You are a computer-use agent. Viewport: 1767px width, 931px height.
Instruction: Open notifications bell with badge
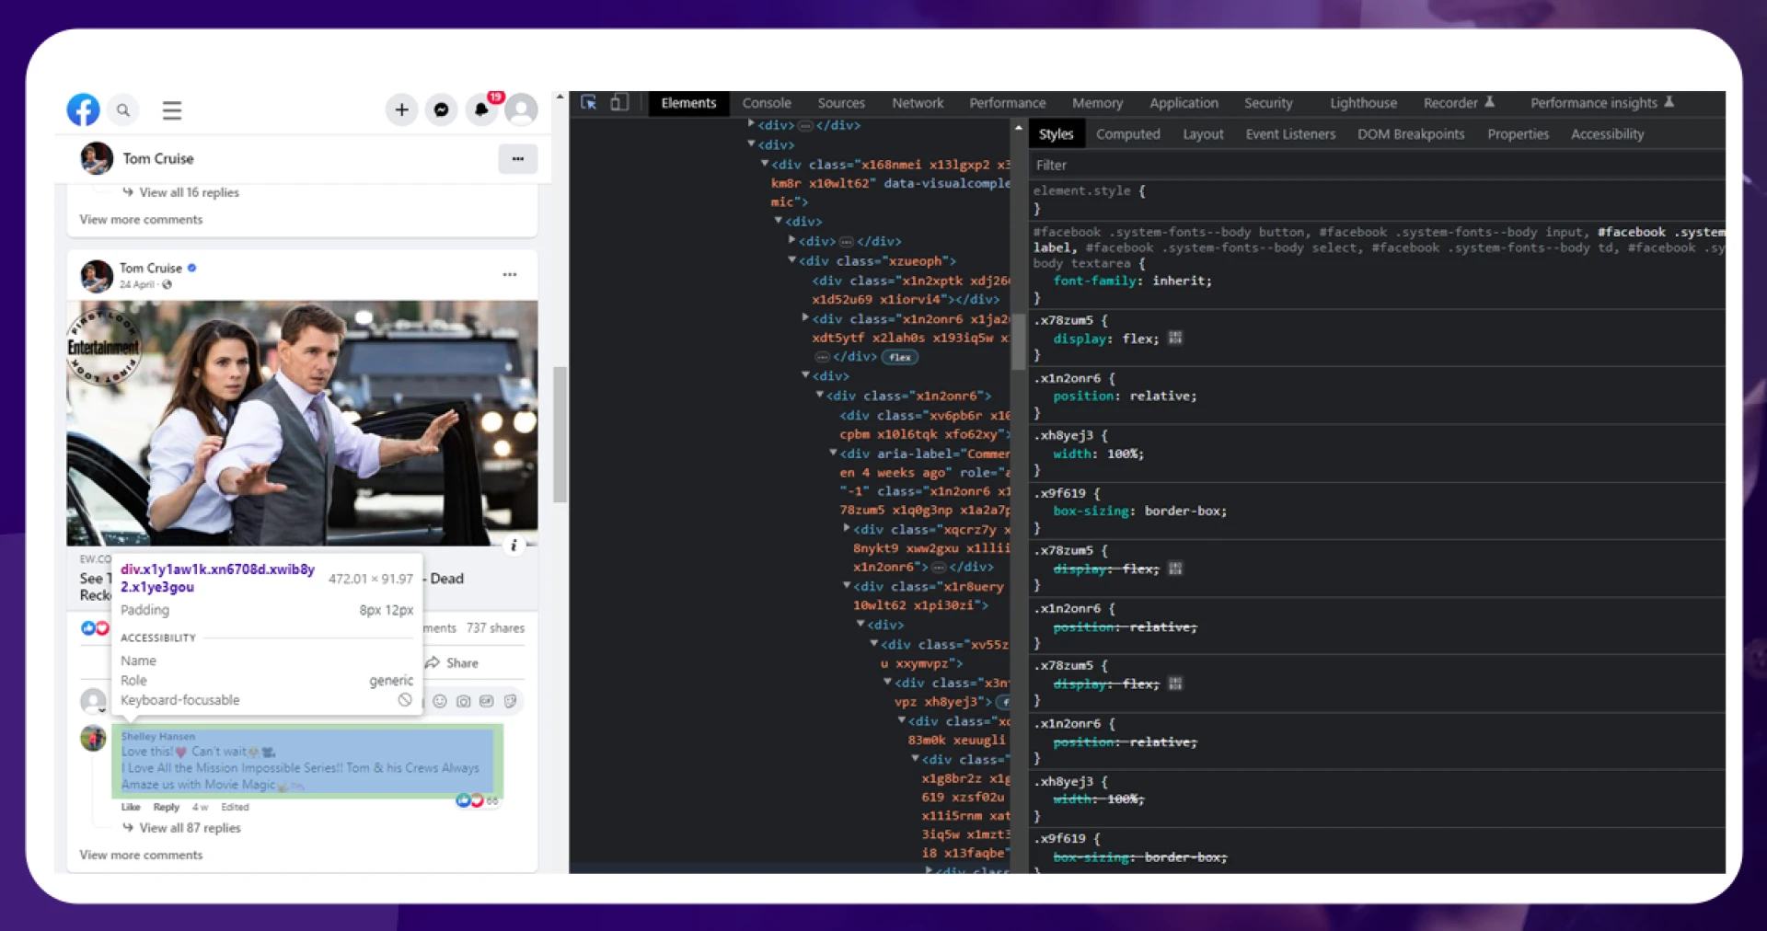point(482,109)
